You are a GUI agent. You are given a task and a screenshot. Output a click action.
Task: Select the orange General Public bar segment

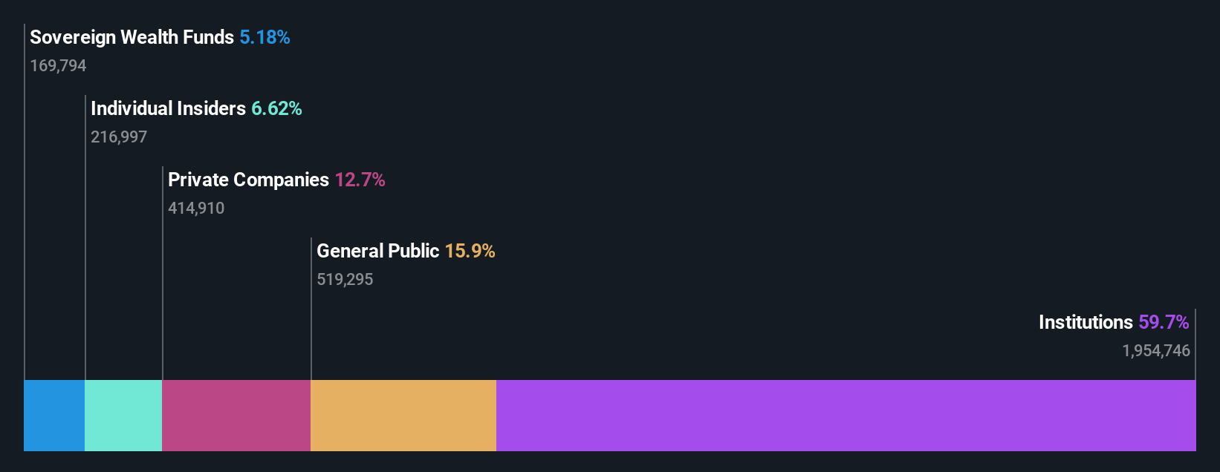click(403, 416)
